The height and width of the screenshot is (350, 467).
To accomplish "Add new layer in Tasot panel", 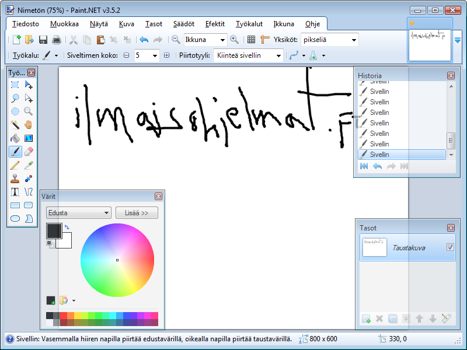I will (x=367, y=318).
